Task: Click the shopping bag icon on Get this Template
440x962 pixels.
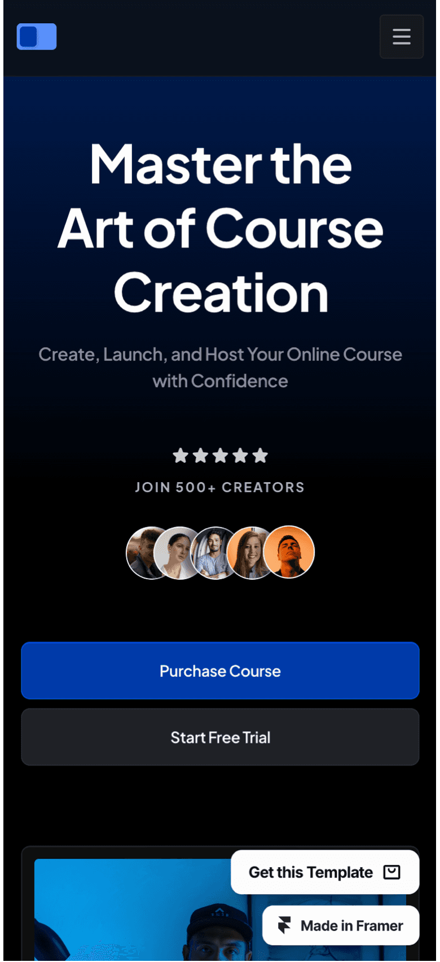Action: 391,872
